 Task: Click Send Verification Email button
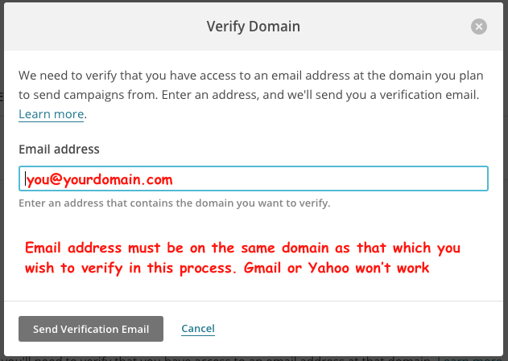[x=91, y=329]
